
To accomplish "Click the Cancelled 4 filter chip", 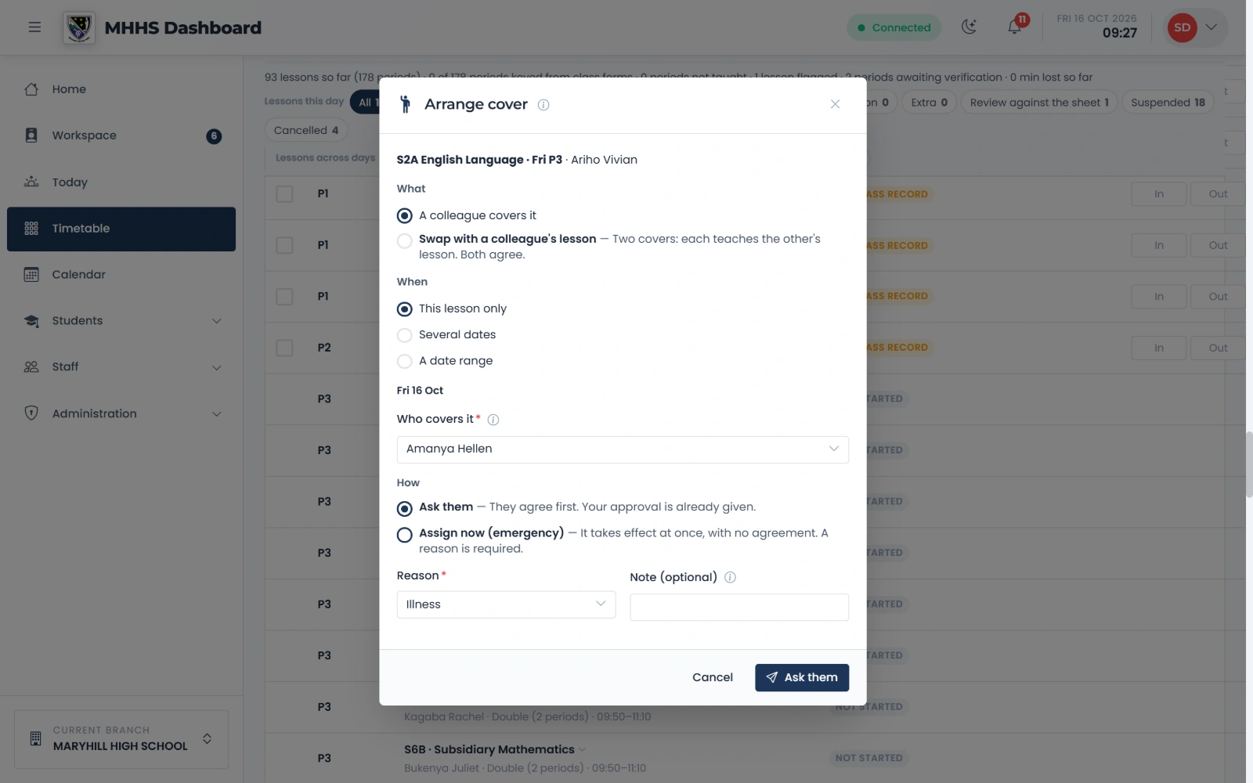I will click(306, 131).
